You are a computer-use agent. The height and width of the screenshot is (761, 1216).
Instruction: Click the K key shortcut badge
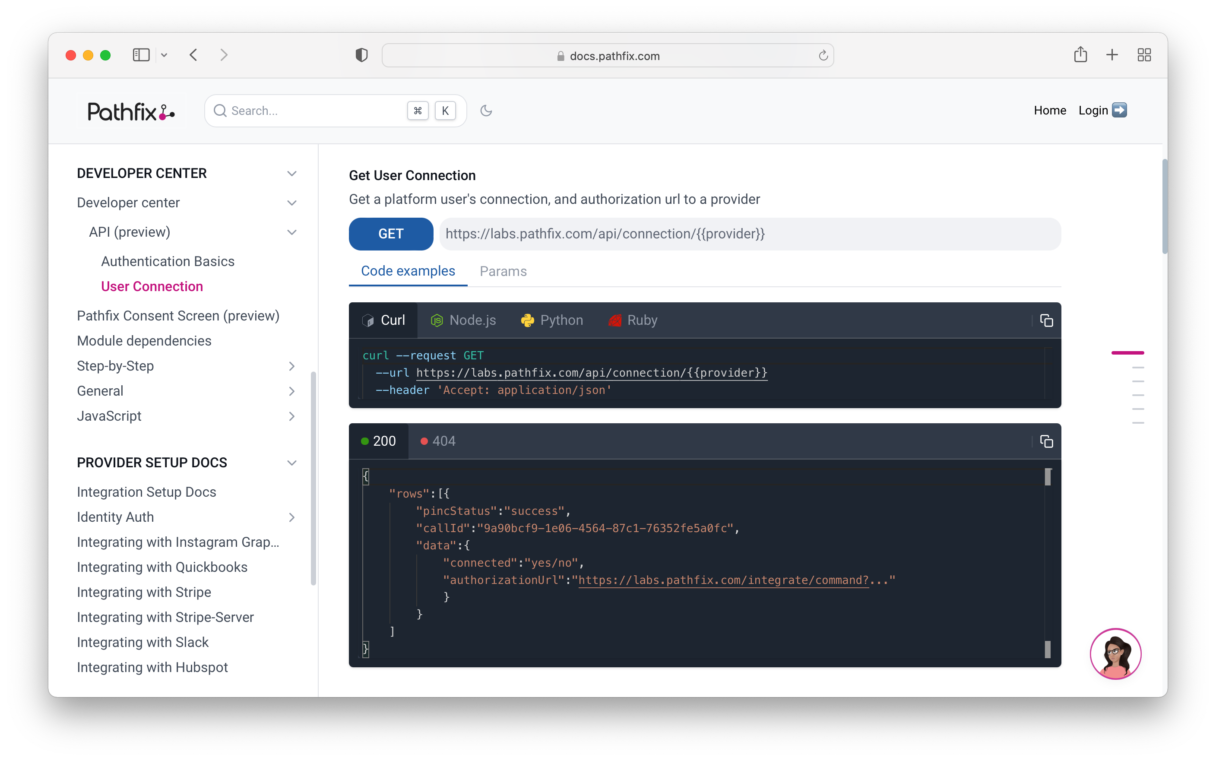click(x=445, y=111)
